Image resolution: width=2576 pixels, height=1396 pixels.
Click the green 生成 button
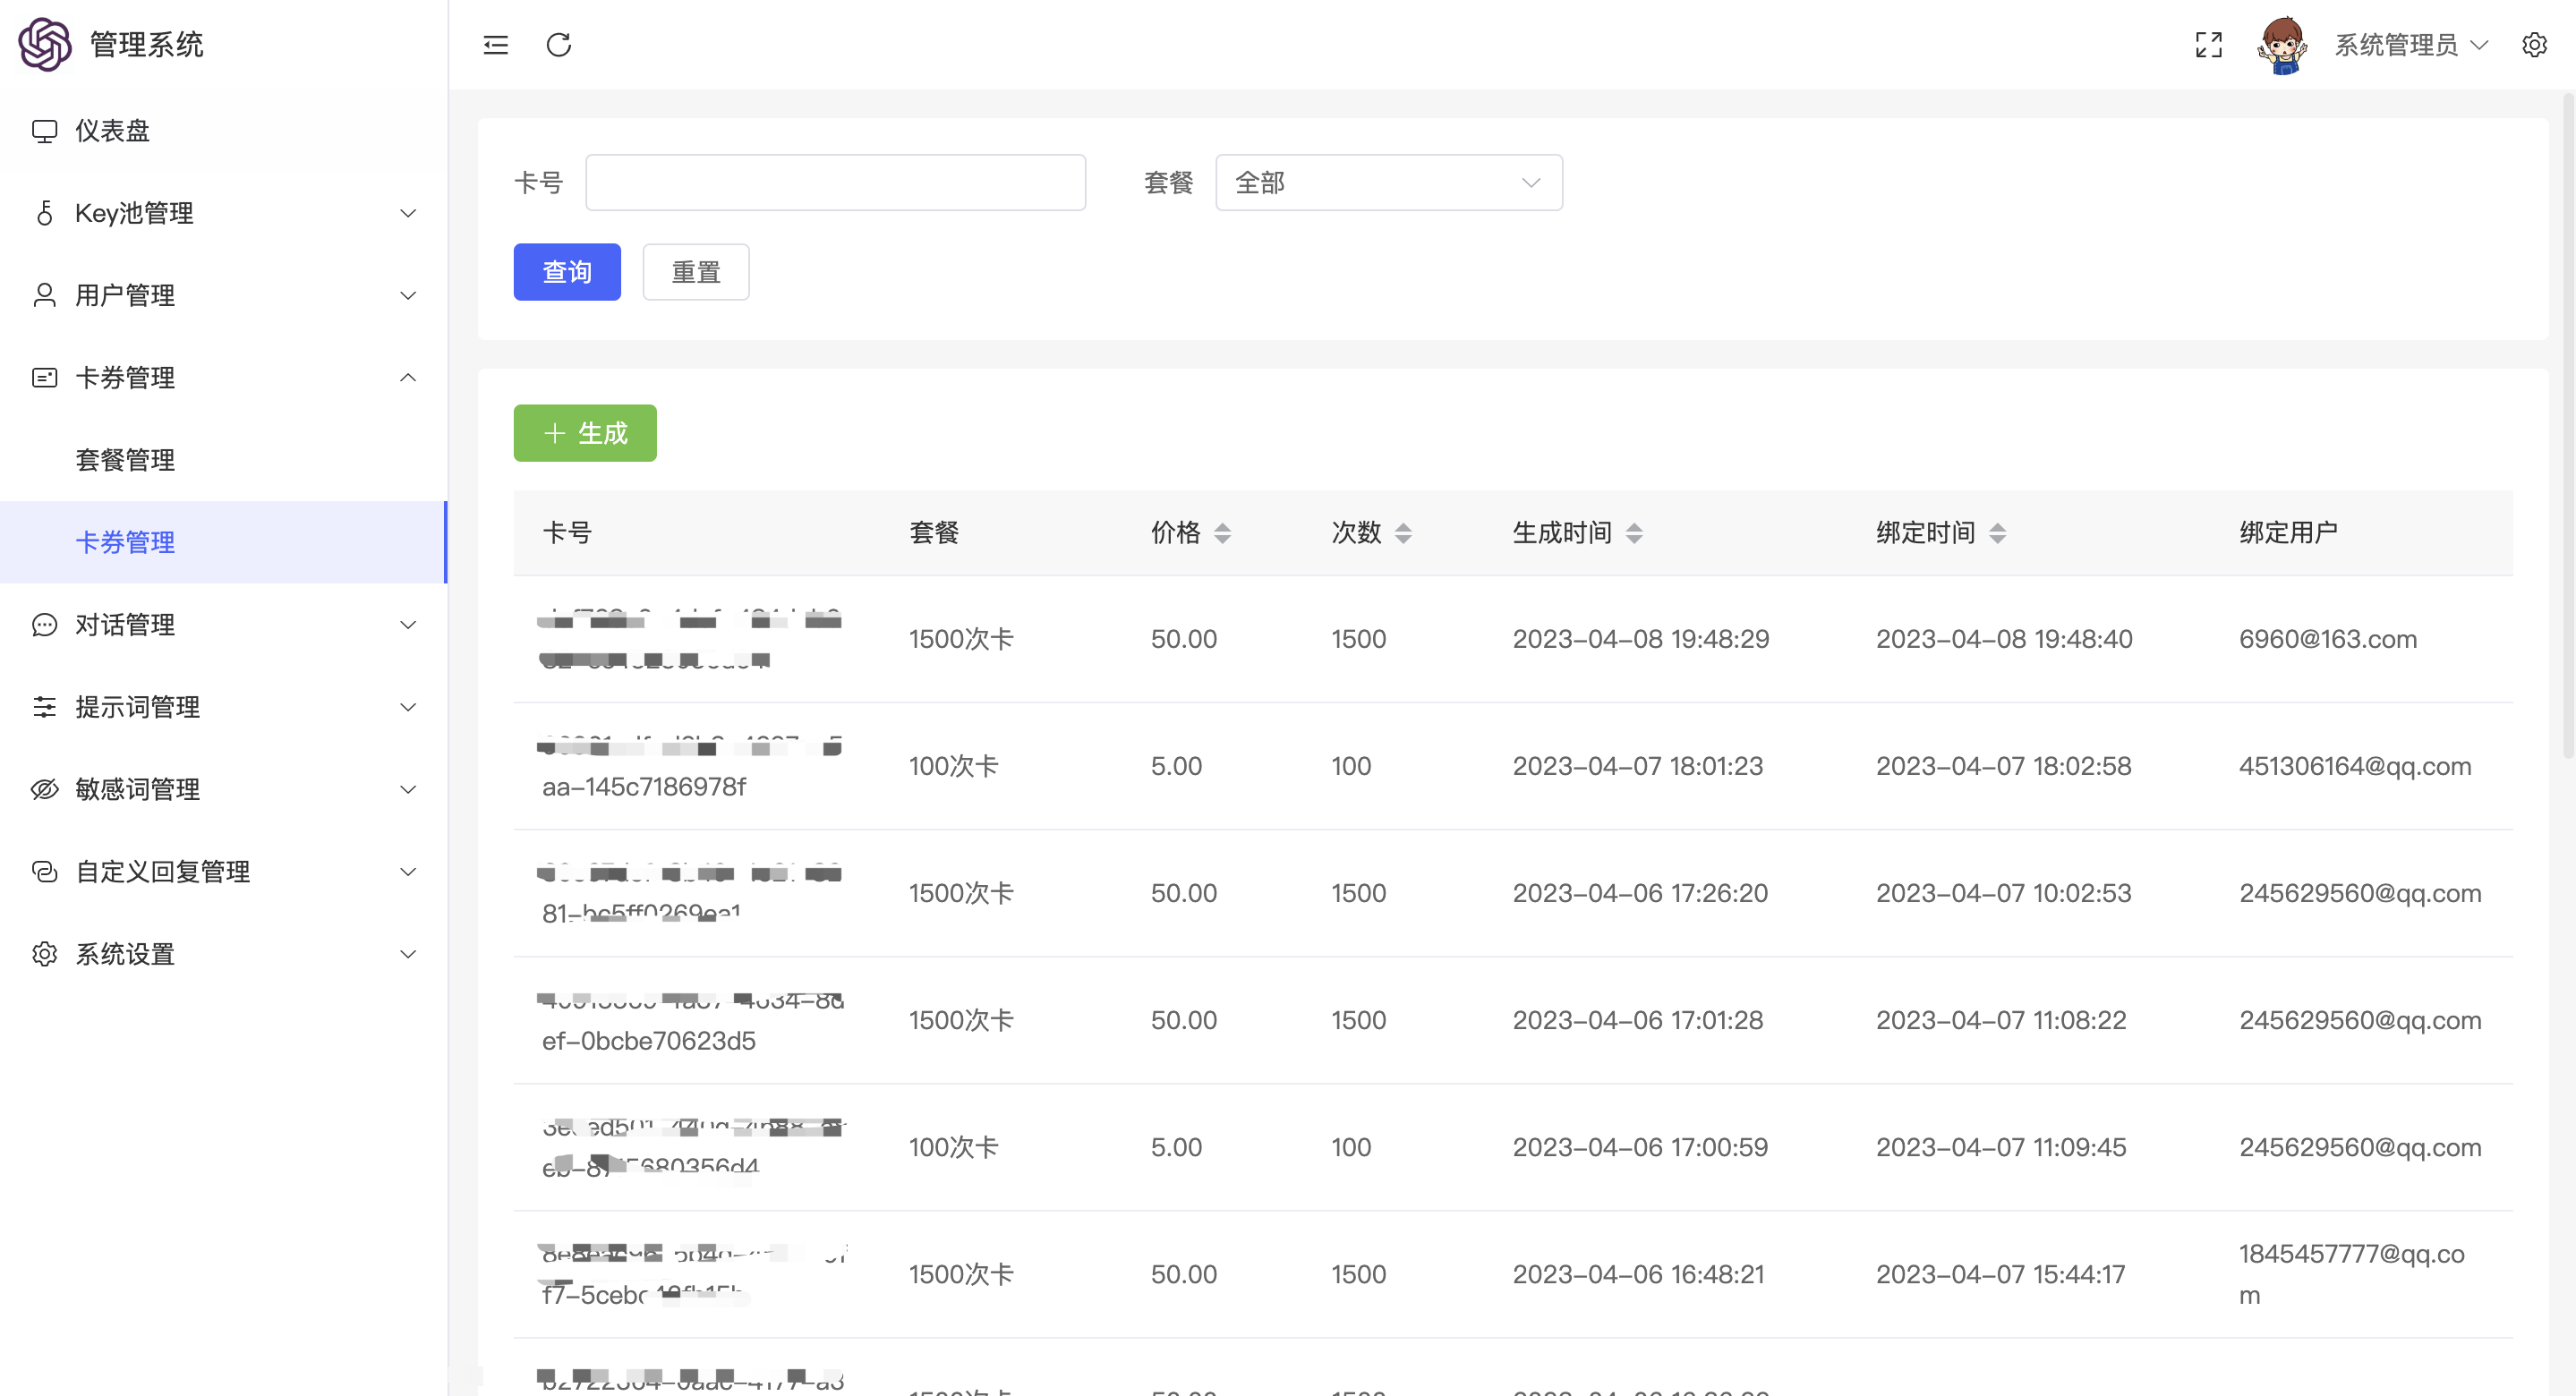585,433
